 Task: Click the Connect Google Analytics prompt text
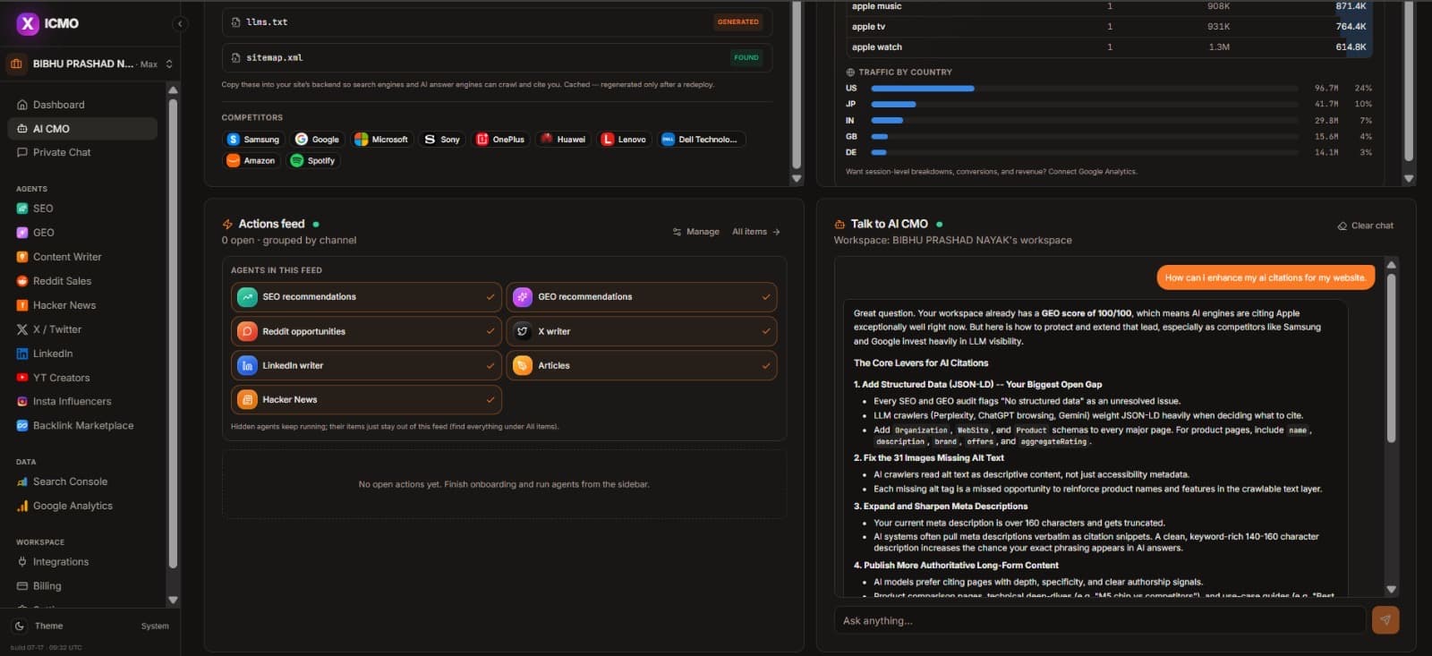(x=992, y=172)
